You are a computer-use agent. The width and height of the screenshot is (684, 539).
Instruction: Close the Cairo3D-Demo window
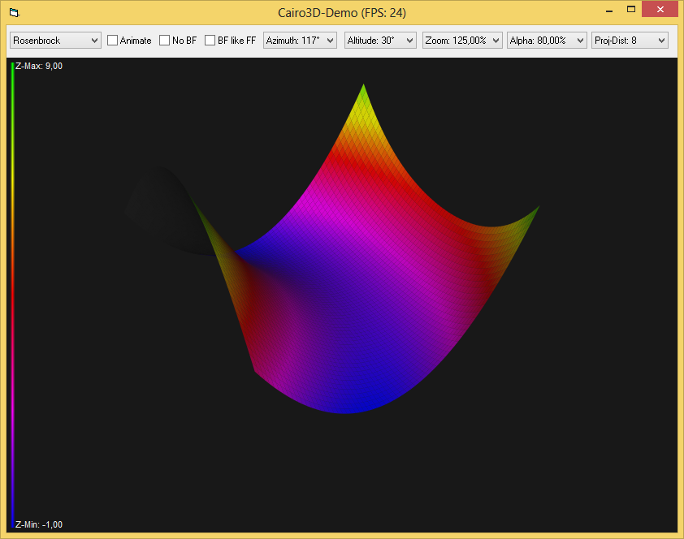pos(661,10)
